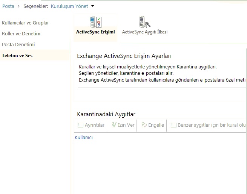The width and height of the screenshot is (247, 194).
Task: Click İzin Ver button text
Action: 126,125
